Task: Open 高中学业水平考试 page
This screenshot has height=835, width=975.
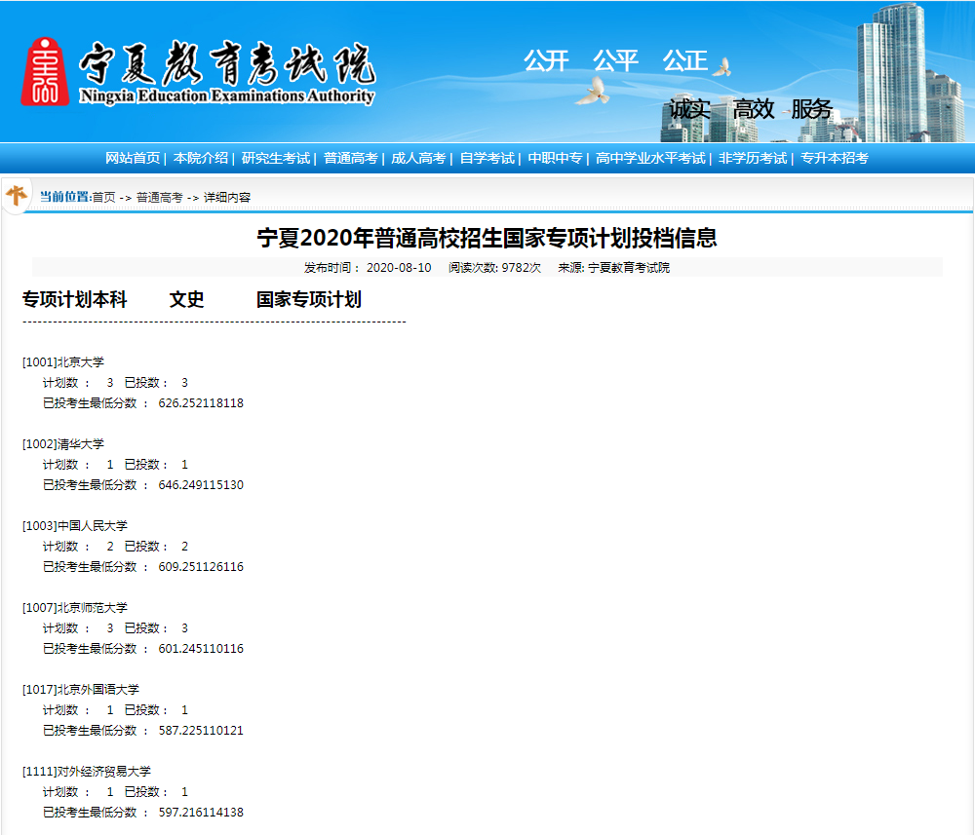Action: 650,159
